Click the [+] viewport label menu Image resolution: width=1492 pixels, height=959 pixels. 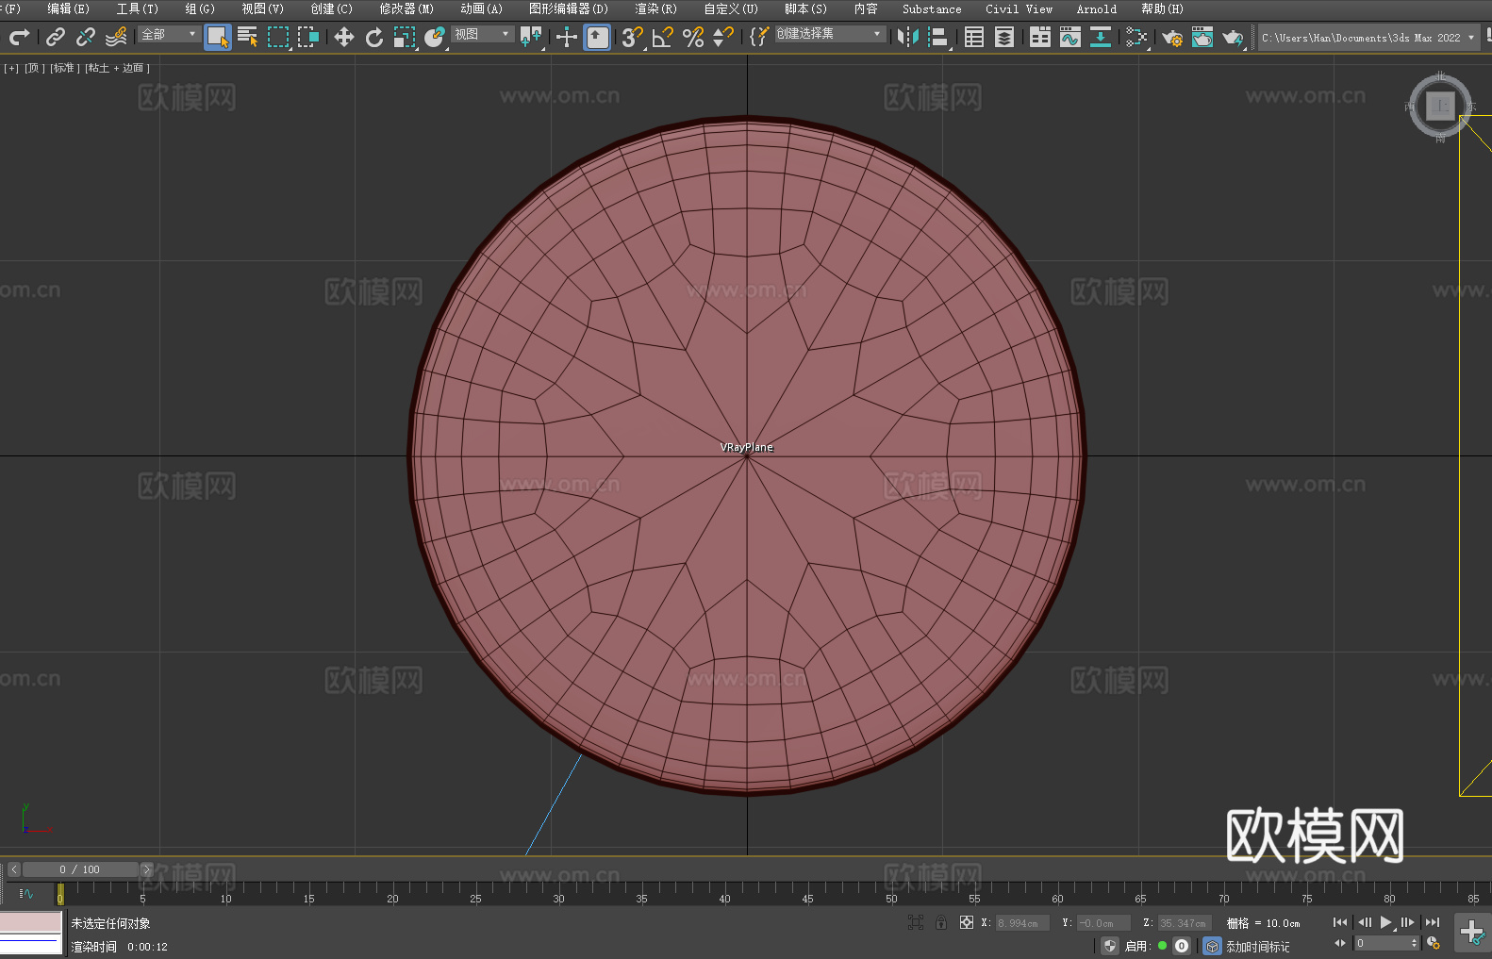(11, 68)
